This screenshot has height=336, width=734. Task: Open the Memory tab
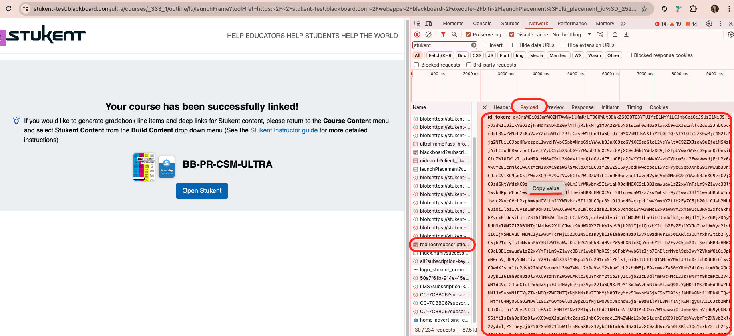605,24
